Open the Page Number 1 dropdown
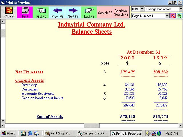 [x=167, y=16]
